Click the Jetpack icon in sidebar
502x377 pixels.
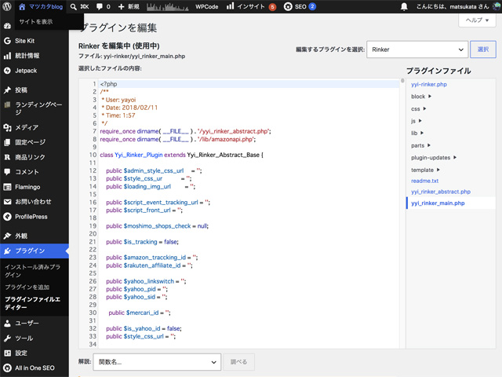tap(7, 71)
